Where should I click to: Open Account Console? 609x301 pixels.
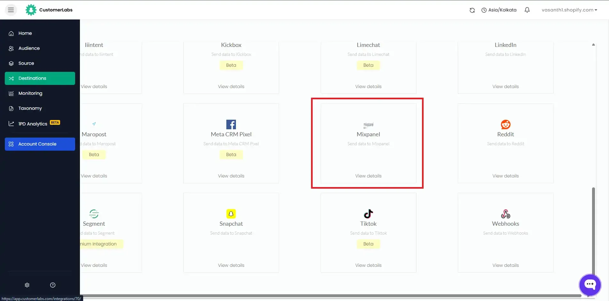point(40,144)
